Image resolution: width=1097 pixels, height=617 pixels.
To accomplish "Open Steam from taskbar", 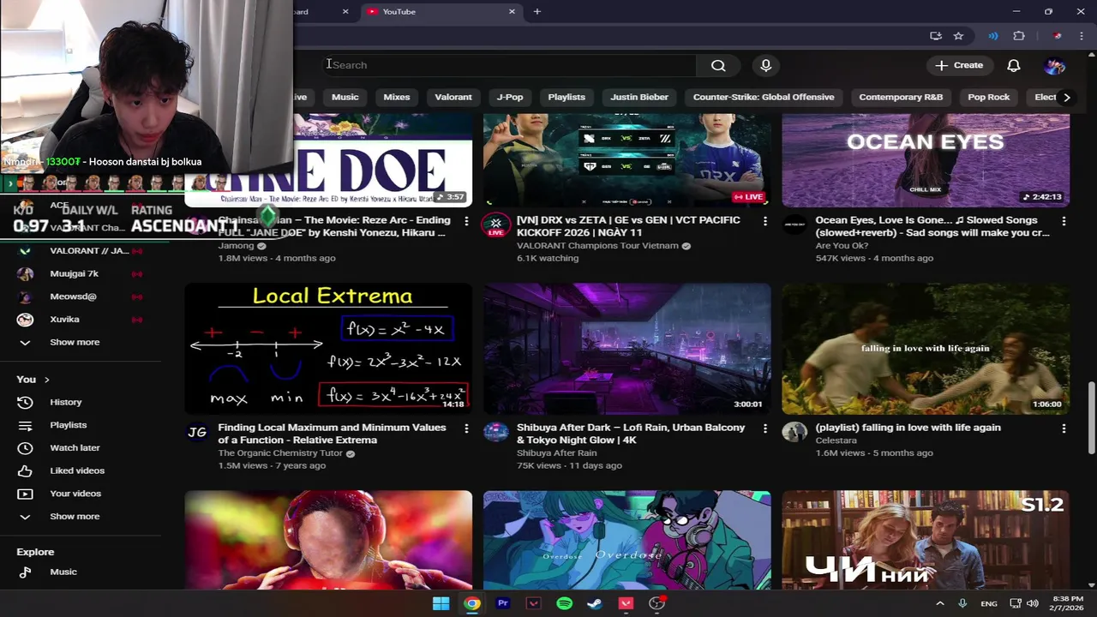I will tap(594, 603).
